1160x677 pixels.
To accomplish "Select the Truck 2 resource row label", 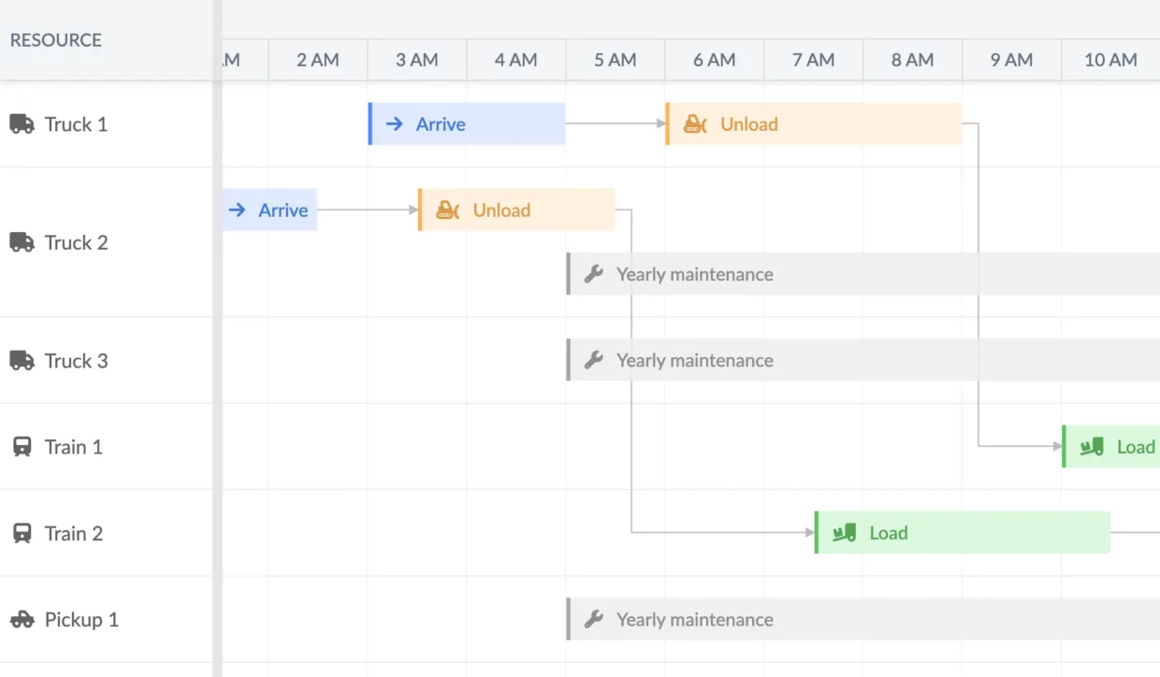I will click(x=76, y=243).
